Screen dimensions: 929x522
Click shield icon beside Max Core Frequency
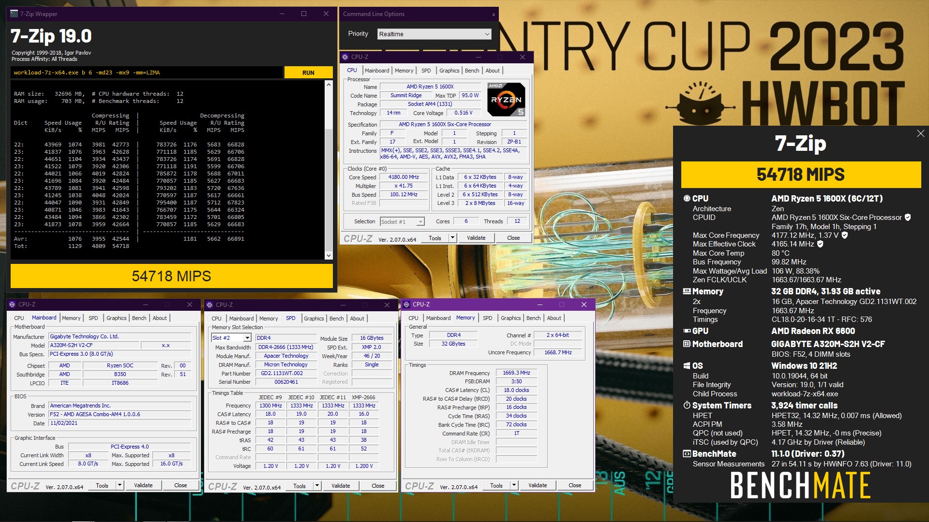844,235
